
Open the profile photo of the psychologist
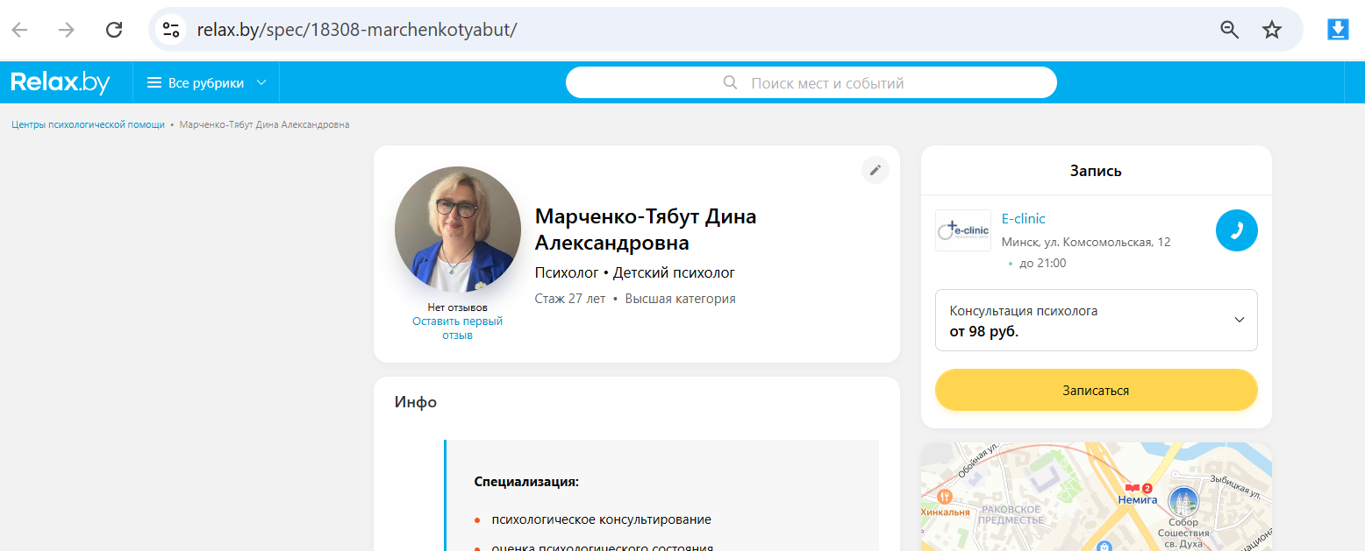click(458, 230)
